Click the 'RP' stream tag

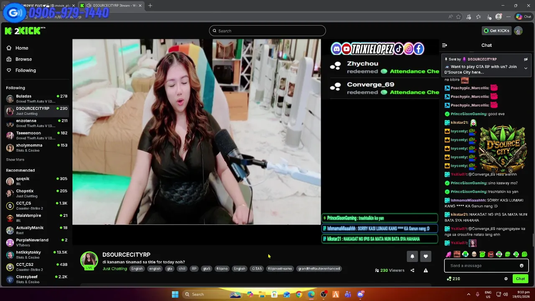[x=194, y=269]
